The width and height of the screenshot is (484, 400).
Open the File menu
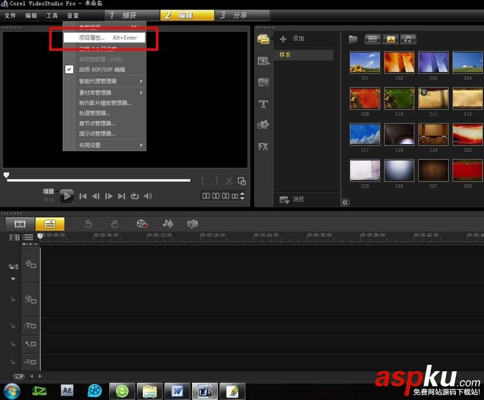click(x=10, y=15)
